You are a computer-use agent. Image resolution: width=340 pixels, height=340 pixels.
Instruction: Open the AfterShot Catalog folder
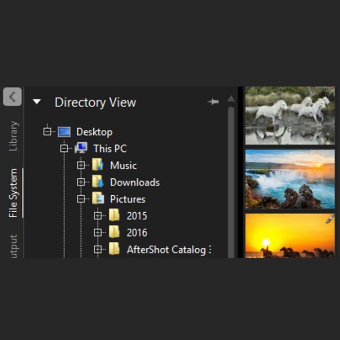click(166, 250)
